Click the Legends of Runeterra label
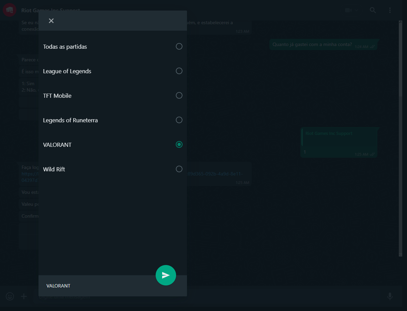 [x=71, y=120]
